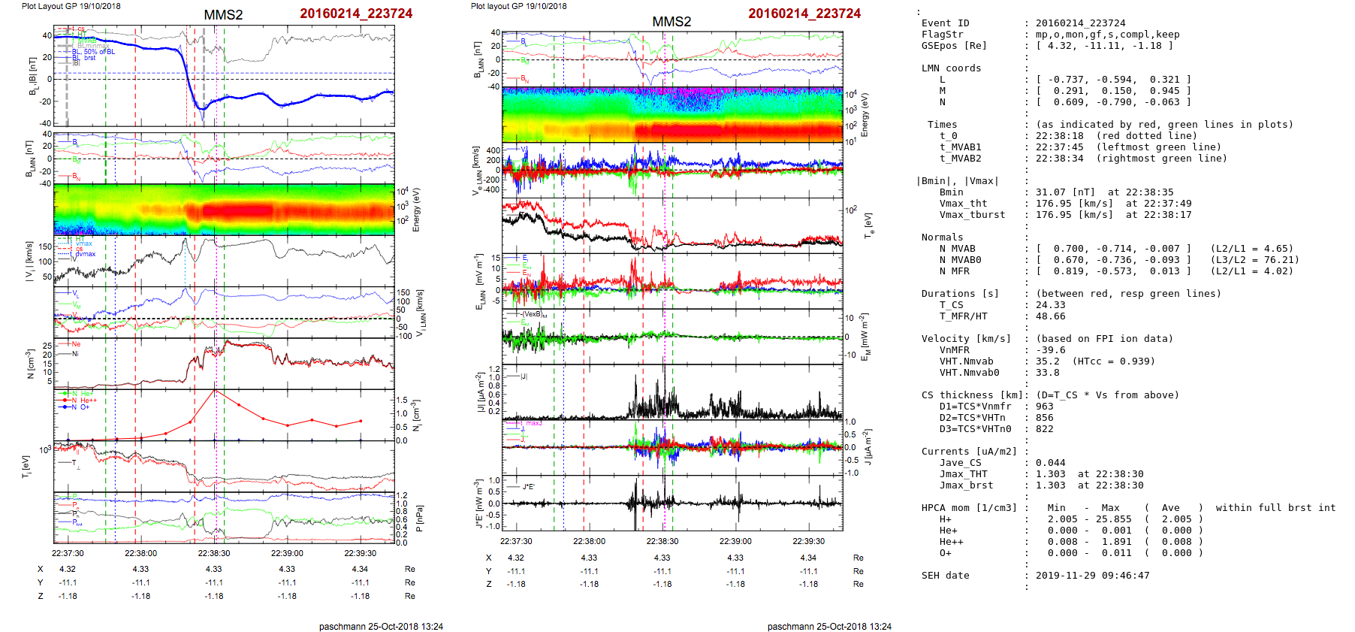Click the |J| legend label in the right plot
1355x632 pixels.
524,376
